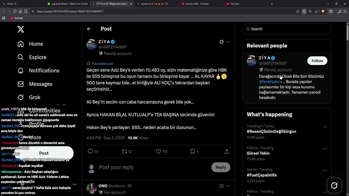Image resolution: width=349 pixels, height=196 pixels.
Task: Click ONO's profile avatar
Action: click(91, 188)
